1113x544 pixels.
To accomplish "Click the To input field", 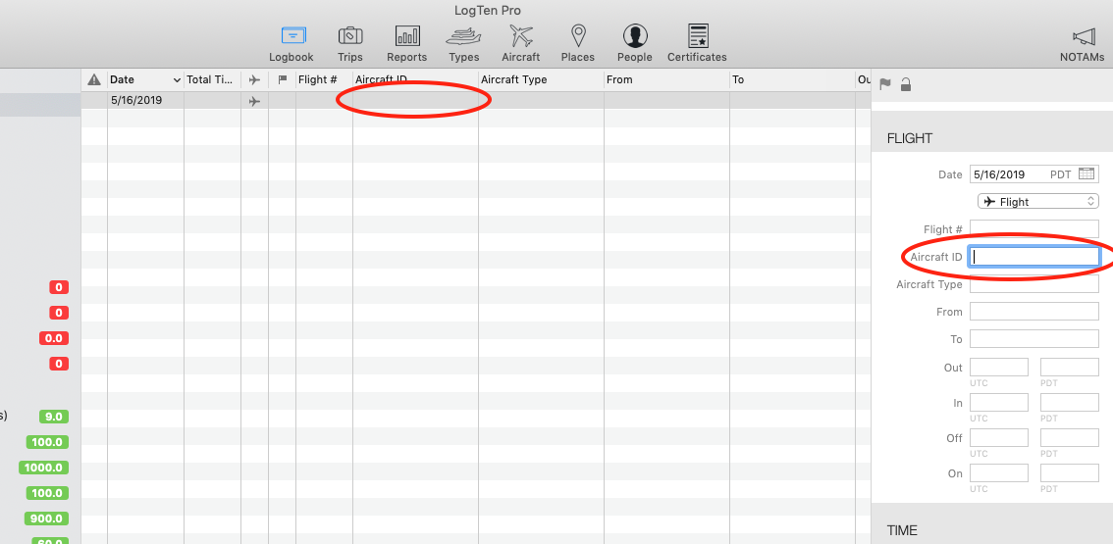I will point(1034,339).
